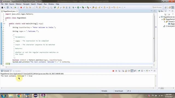Open the Edit menu
The image size is (175, 98).
coord(6,4)
